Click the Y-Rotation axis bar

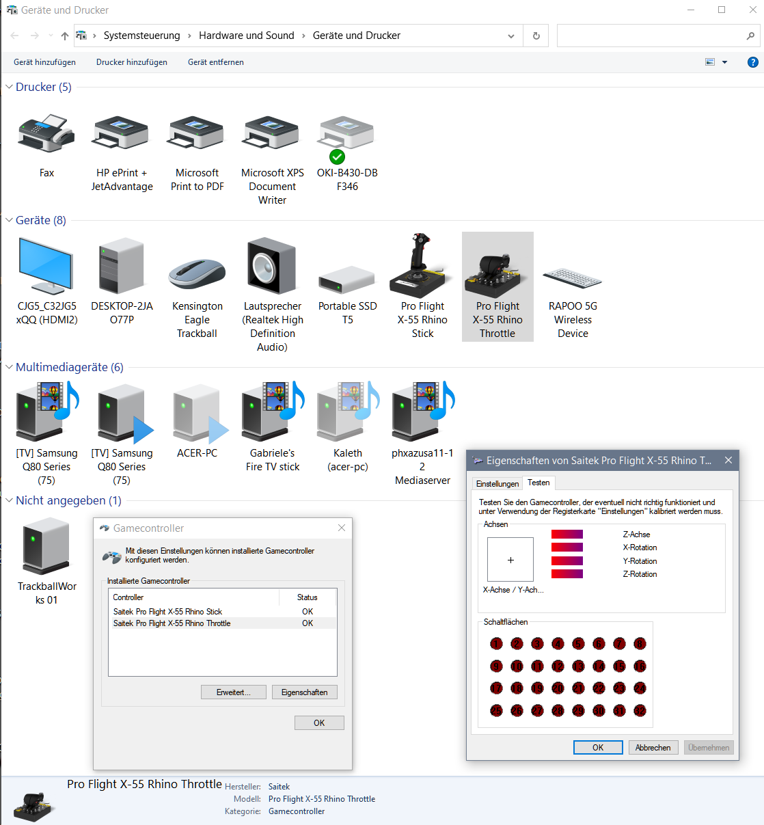pos(567,561)
